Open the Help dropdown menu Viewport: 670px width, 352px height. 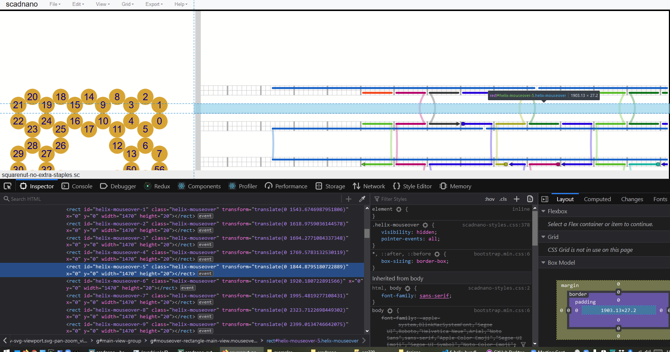coord(181,4)
